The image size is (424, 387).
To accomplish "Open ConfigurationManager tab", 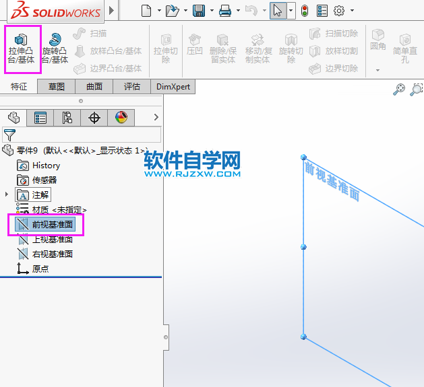I will coord(67,118).
